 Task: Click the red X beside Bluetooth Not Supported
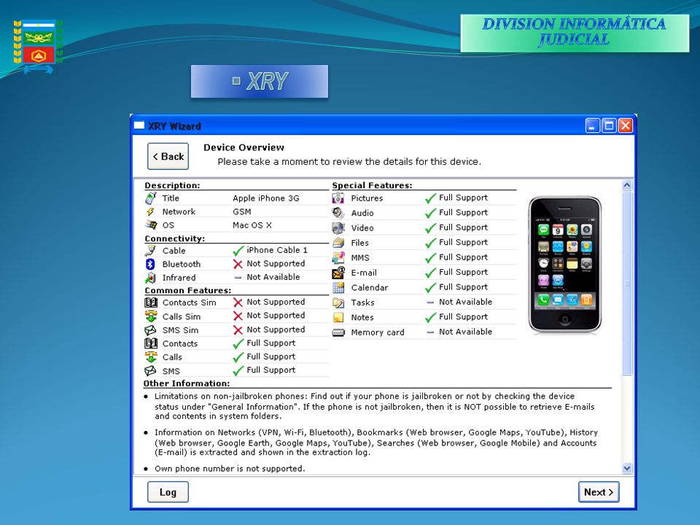[x=238, y=264]
